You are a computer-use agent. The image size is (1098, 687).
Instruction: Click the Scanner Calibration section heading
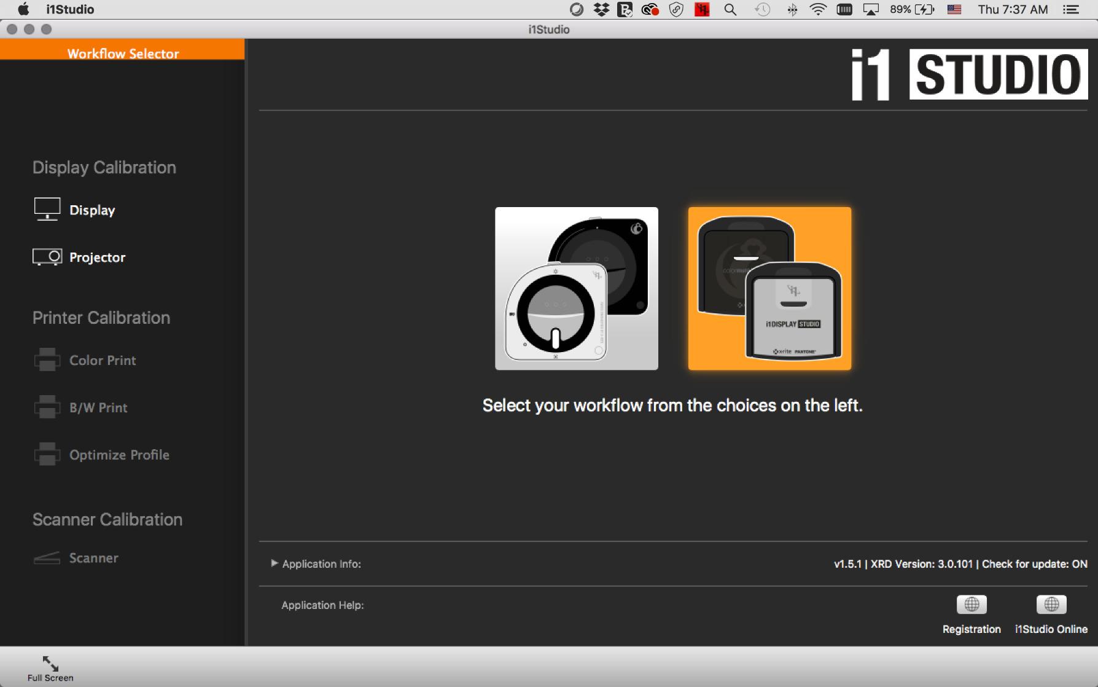point(107,519)
